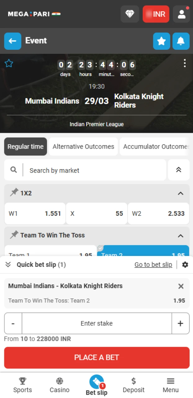Open the quick bet slip settings gear
The width and height of the screenshot is (193, 398).
pos(185,265)
